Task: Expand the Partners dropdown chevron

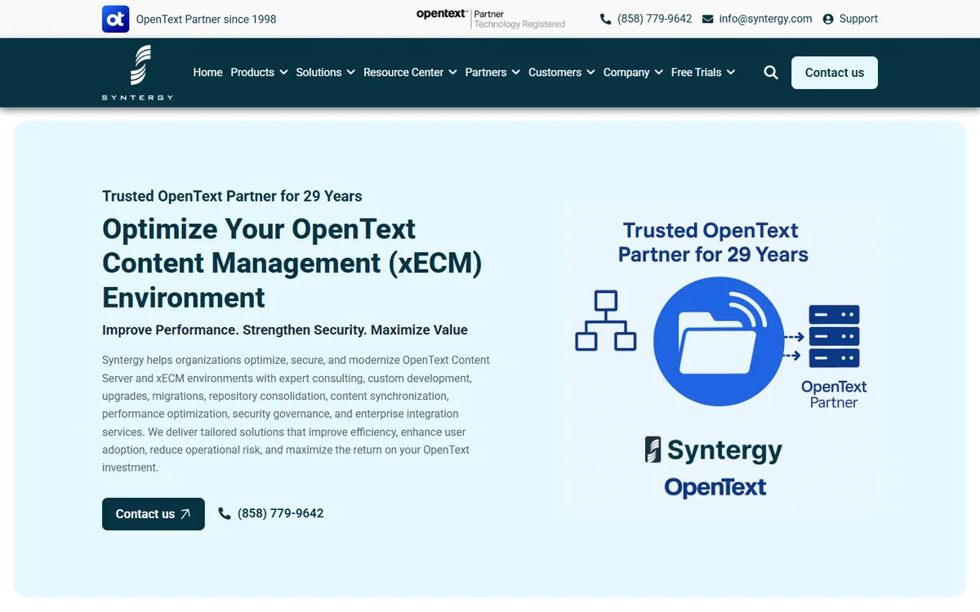Action: coord(515,73)
